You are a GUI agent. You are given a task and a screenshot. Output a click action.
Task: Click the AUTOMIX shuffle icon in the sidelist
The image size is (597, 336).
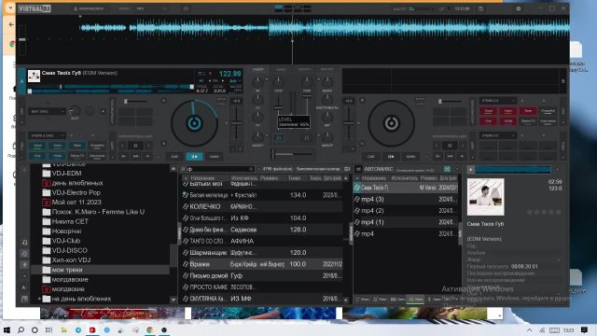click(358, 169)
